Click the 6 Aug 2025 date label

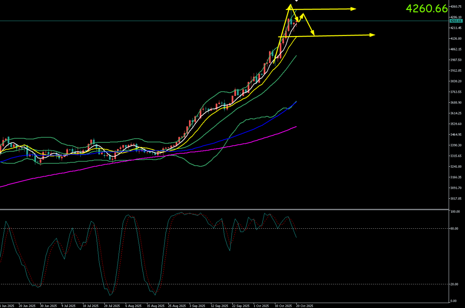point(133,306)
